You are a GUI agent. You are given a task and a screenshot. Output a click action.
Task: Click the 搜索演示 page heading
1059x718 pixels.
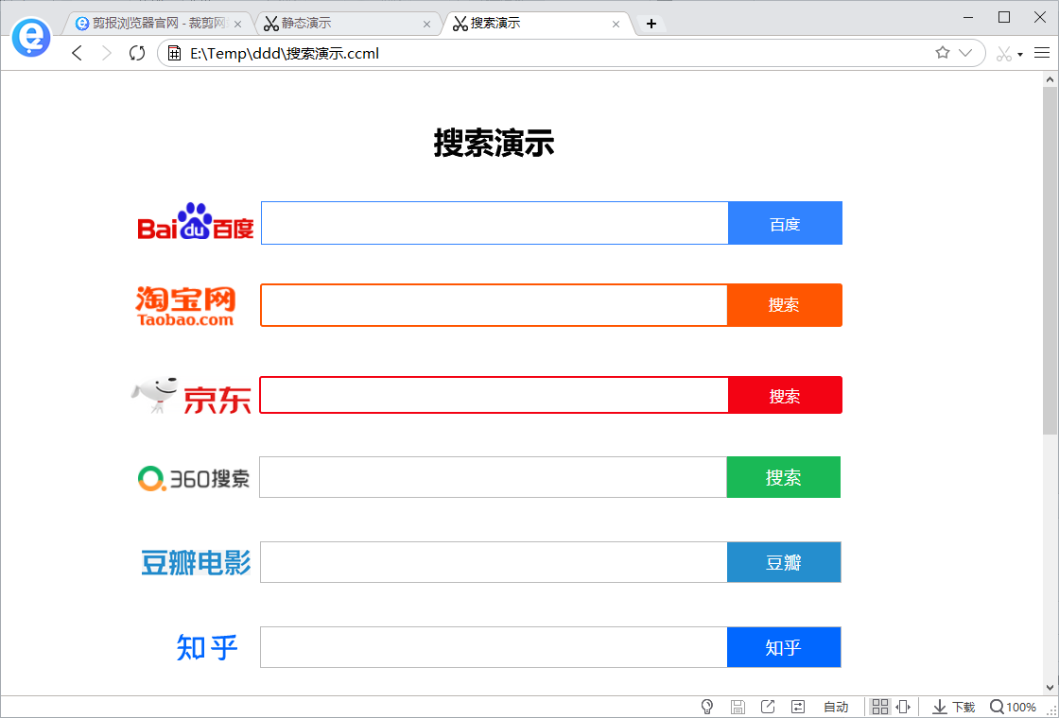tap(495, 143)
